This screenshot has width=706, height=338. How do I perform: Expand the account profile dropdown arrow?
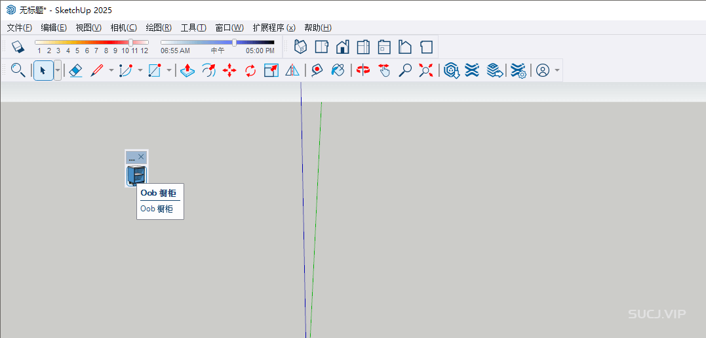point(557,70)
